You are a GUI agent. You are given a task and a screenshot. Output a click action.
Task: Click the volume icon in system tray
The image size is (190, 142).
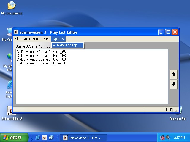tap(168, 138)
